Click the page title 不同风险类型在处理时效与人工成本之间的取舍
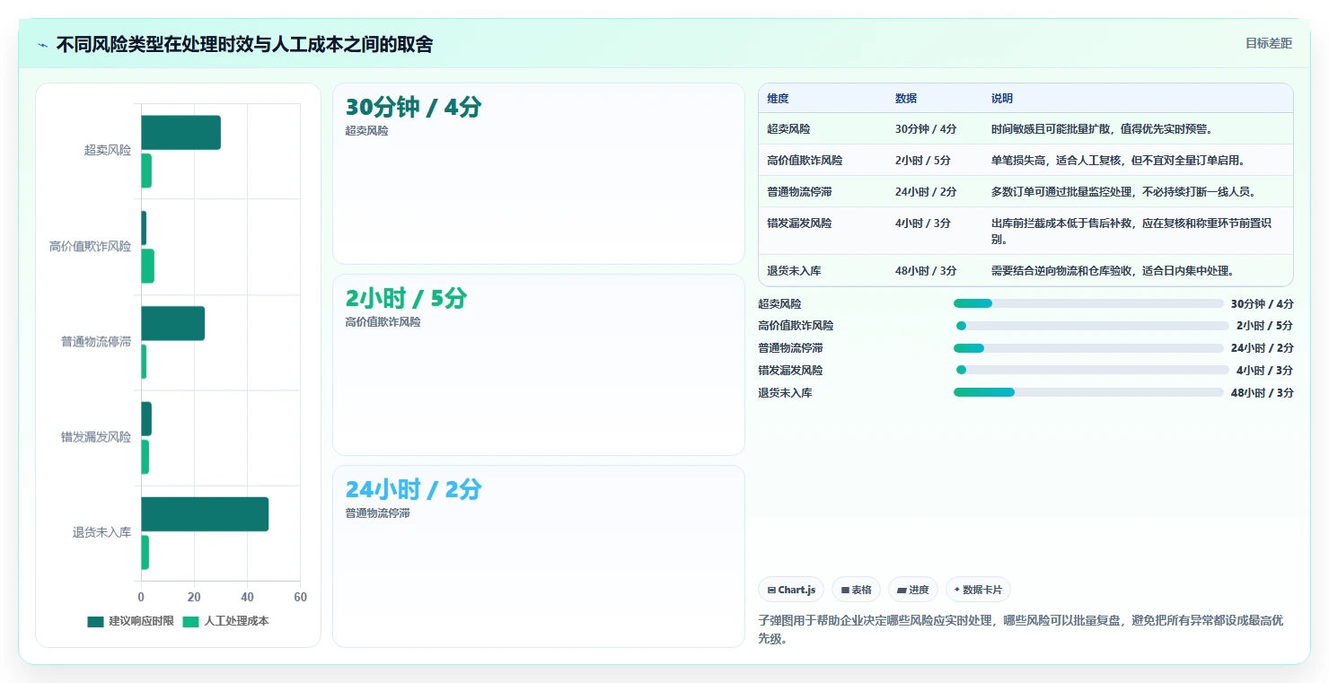Image resolution: width=1329 pixels, height=683 pixels. [x=244, y=45]
